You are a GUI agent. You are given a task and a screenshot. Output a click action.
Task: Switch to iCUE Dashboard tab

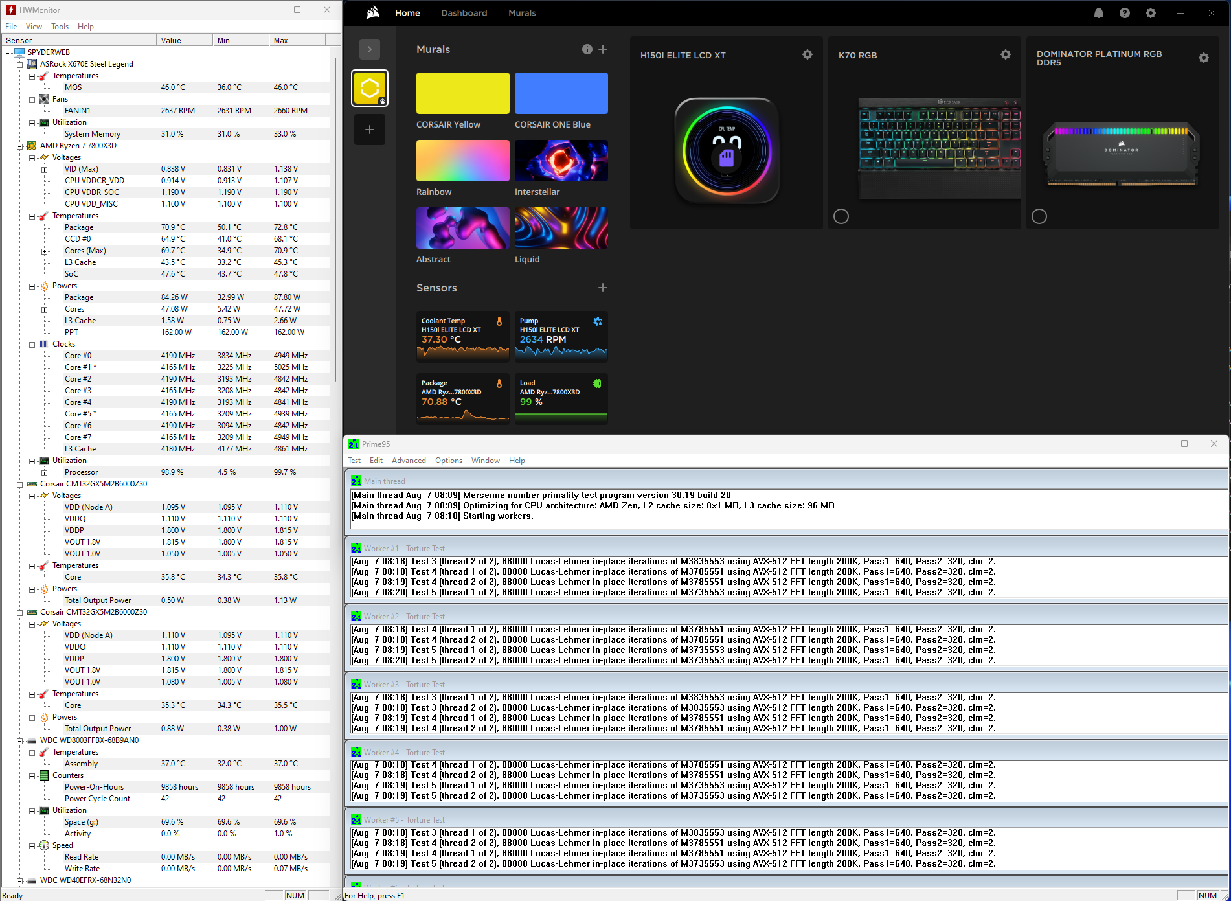[464, 13]
